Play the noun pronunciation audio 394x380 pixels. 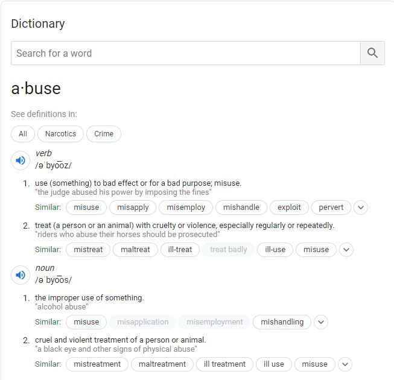click(21, 275)
